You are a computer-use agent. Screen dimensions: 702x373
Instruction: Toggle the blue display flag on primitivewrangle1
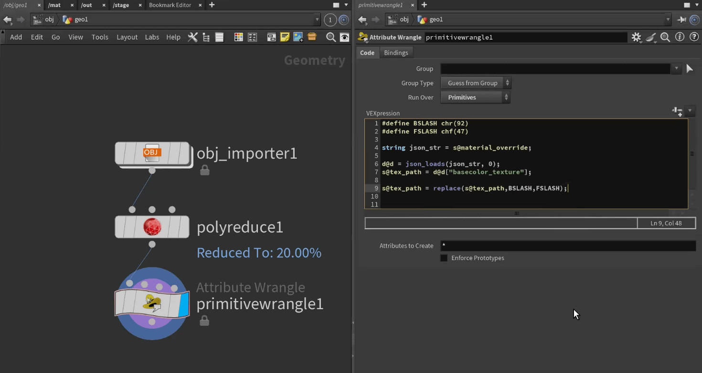click(x=183, y=303)
